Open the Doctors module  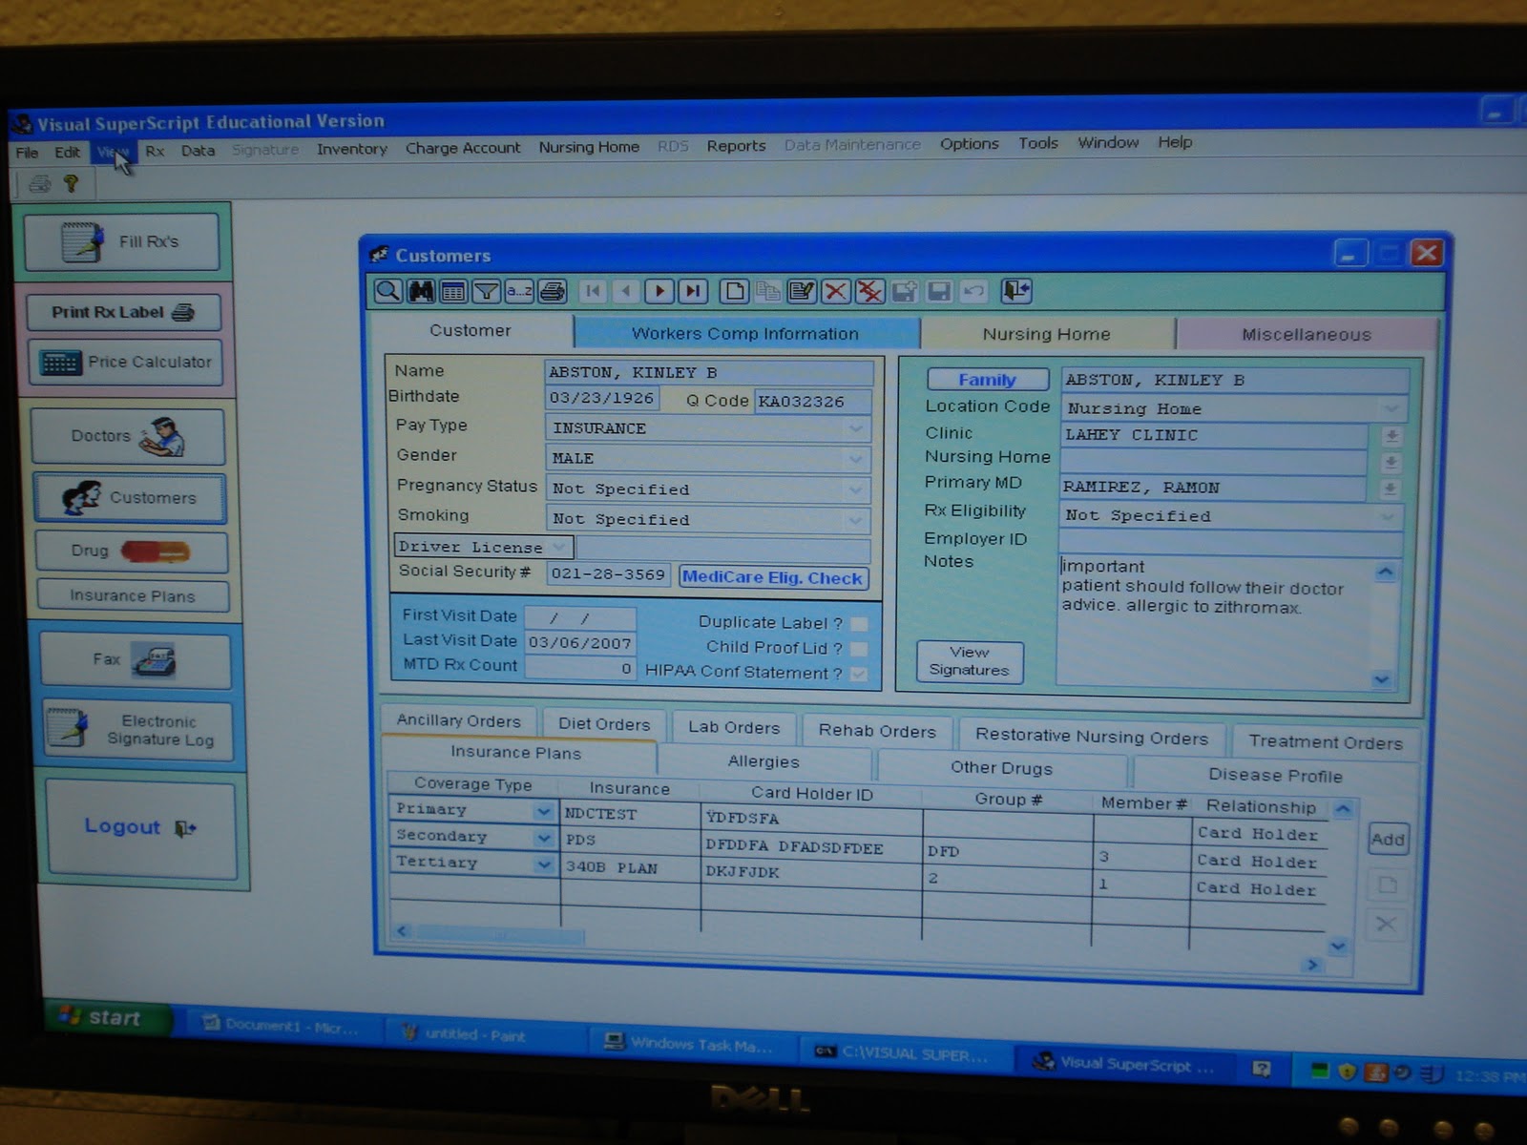pos(127,436)
